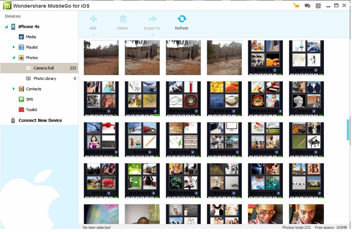Expand the Playlist tree node
This screenshot has width=352, height=232.
point(14,47)
